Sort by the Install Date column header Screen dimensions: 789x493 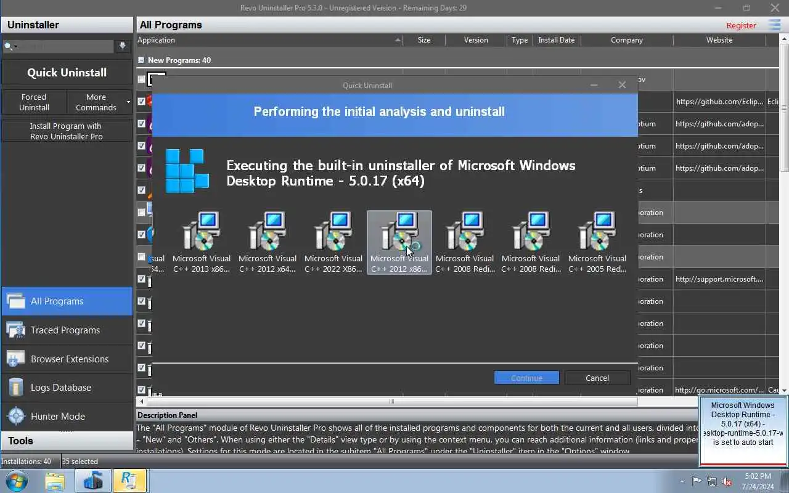tap(557, 40)
